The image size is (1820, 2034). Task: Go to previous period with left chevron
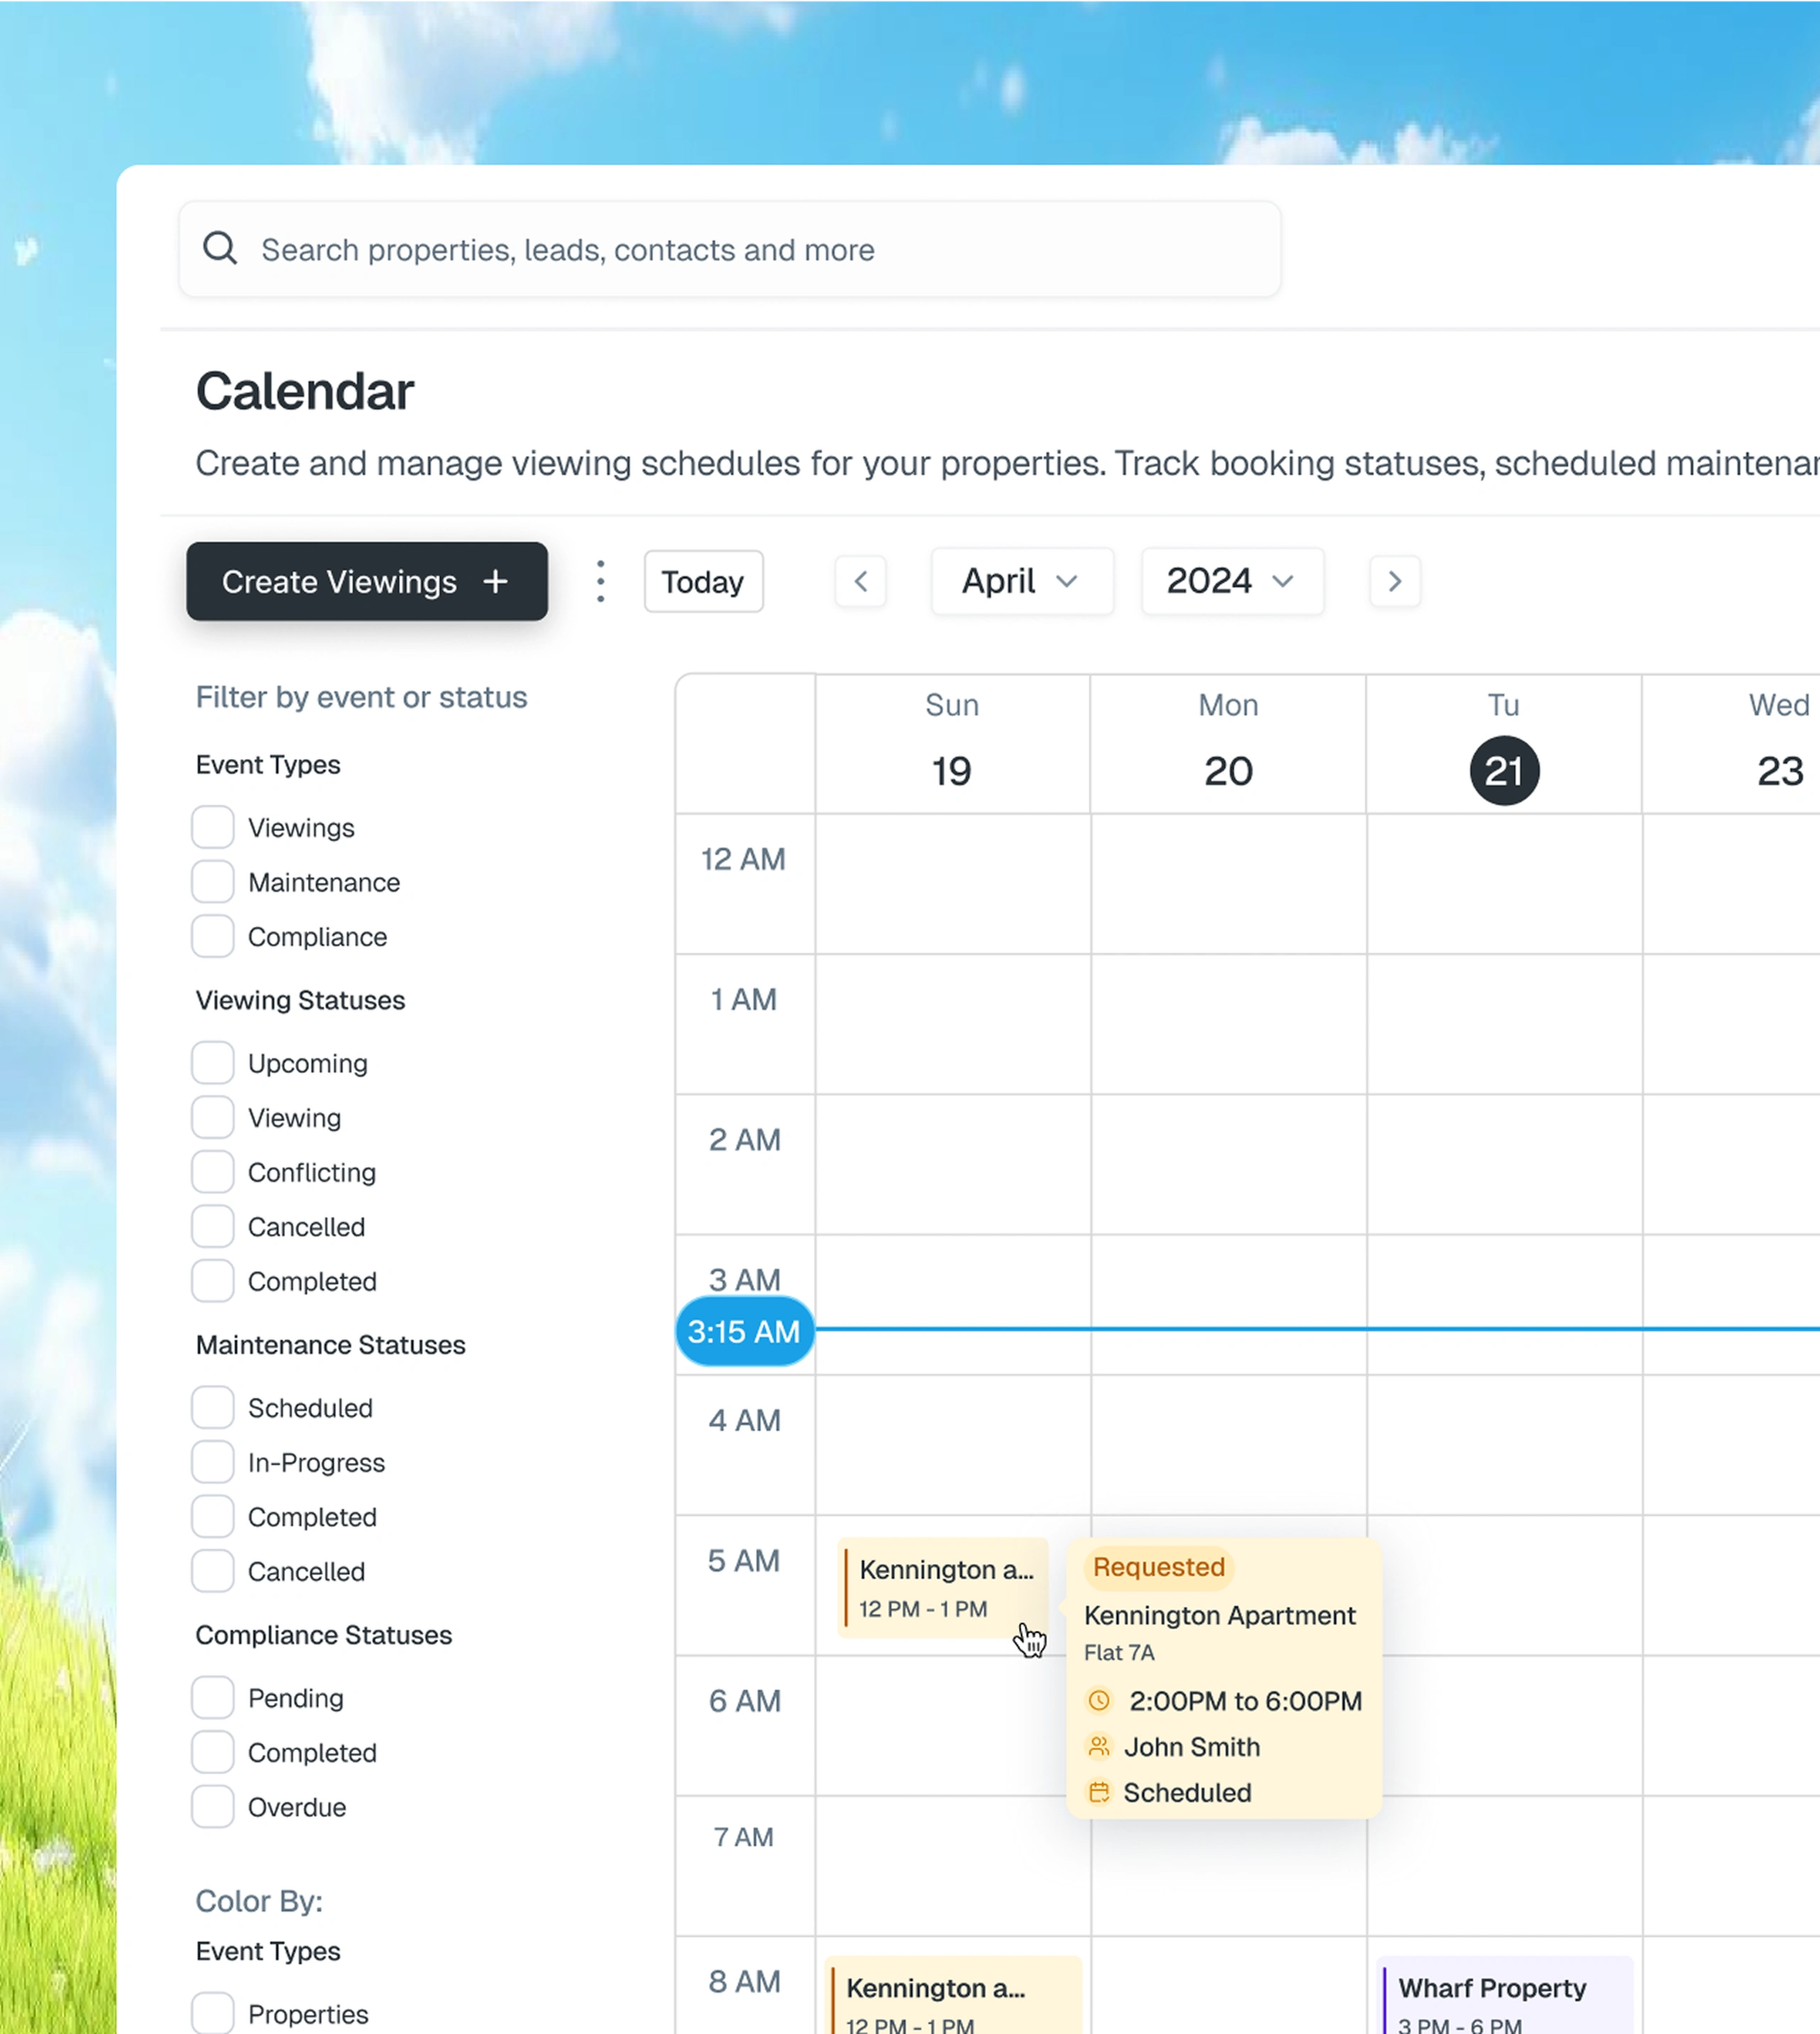860,581
